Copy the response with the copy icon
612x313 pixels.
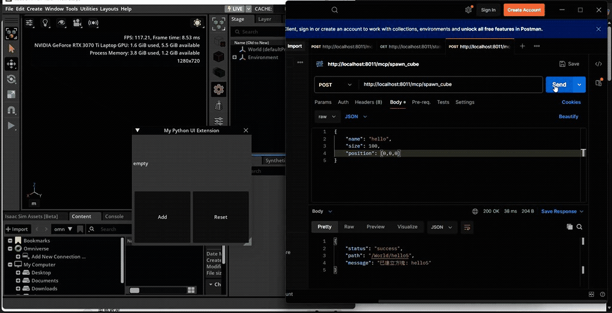point(570,227)
